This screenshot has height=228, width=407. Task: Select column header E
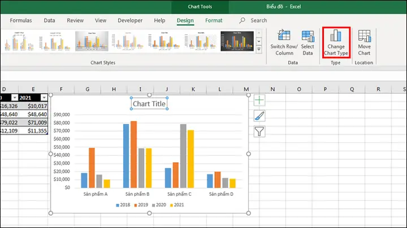pyautogui.click(x=33, y=89)
